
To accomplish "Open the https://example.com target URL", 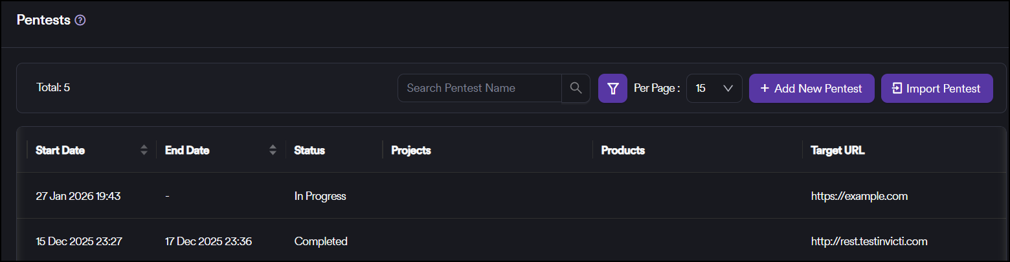I will [859, 196].
